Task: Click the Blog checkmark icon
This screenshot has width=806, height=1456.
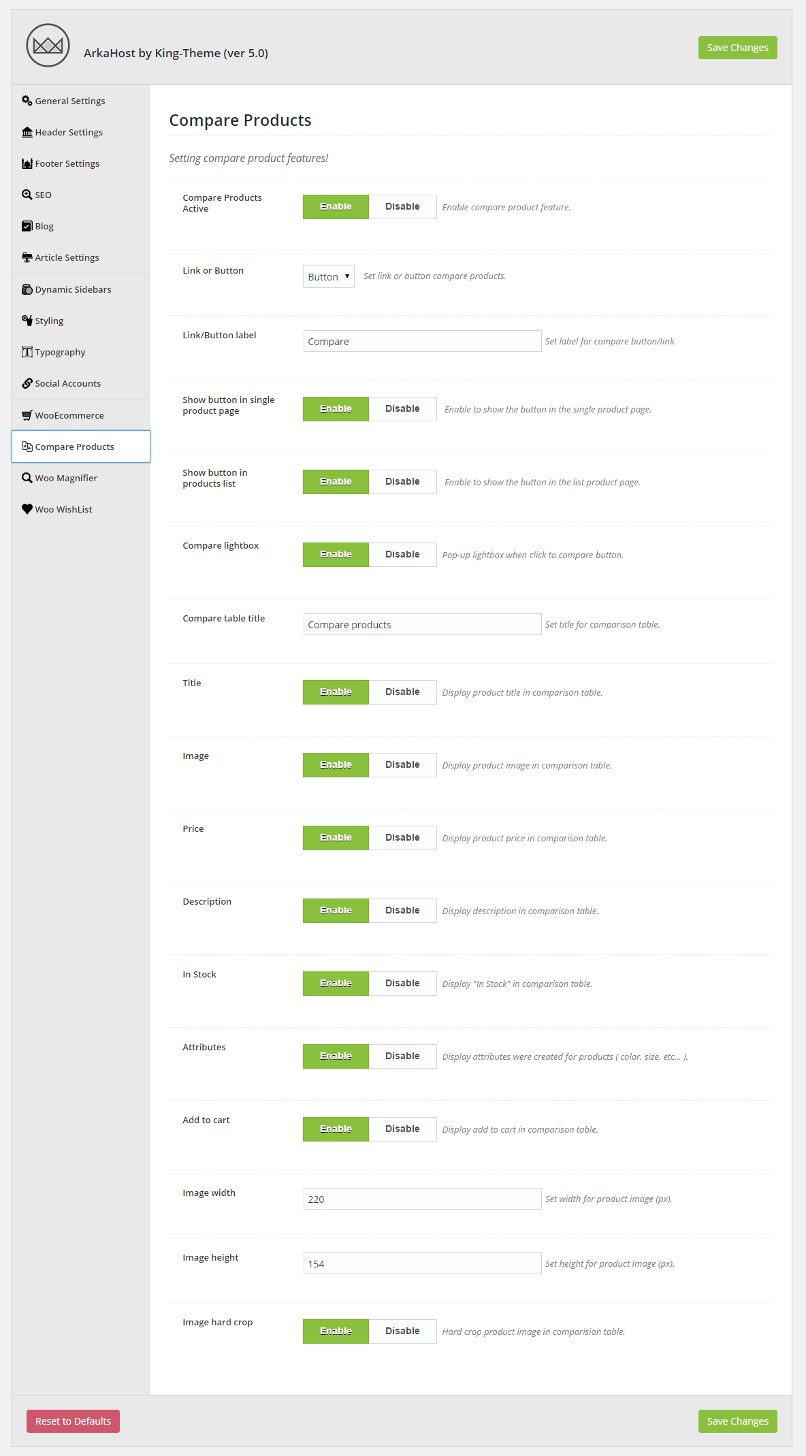Action: (x=27, y=226)
